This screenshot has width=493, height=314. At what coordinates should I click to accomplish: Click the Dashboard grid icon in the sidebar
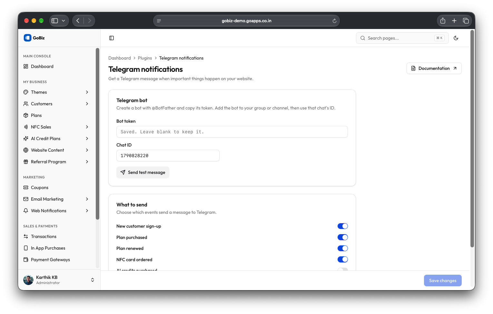coord(26,66)
